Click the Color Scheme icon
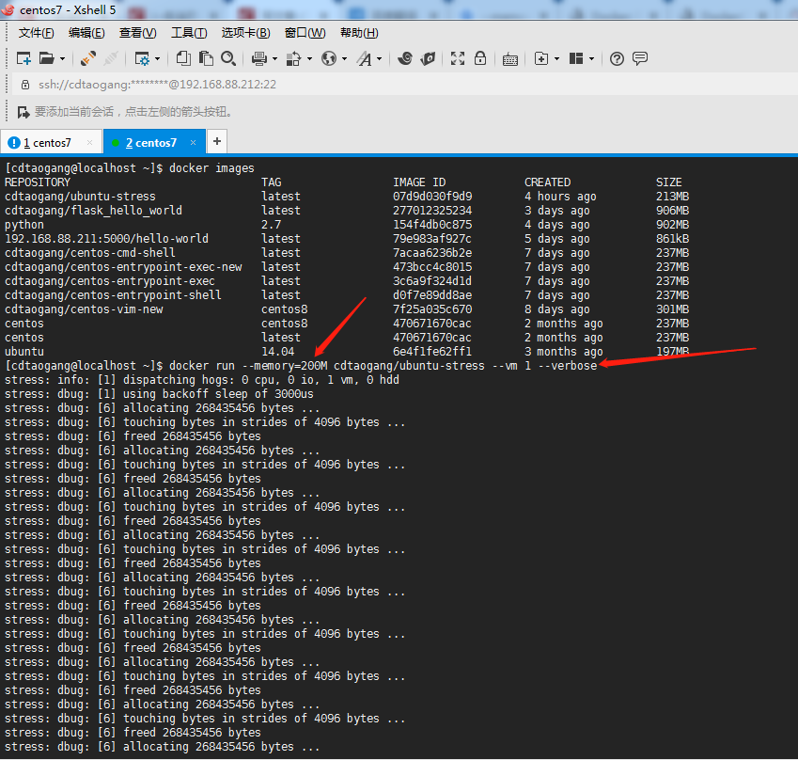The image size is (798, 760). [x=293, y=58]
